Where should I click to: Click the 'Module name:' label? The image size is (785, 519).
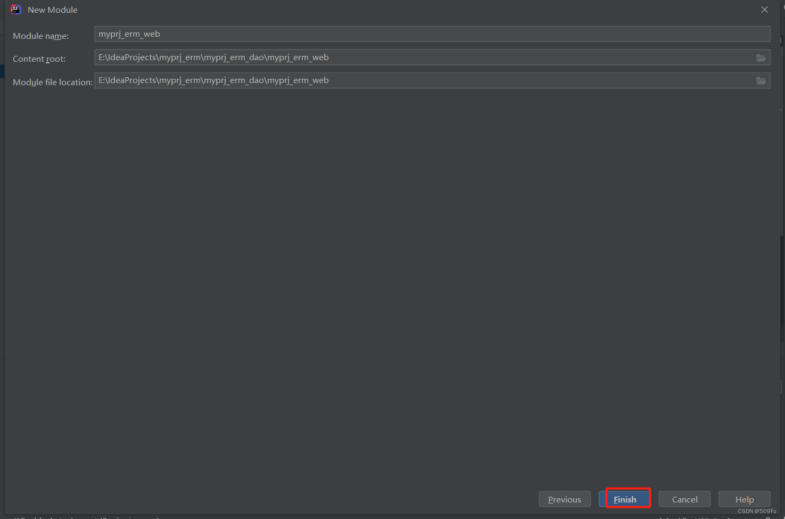(41, 36)
